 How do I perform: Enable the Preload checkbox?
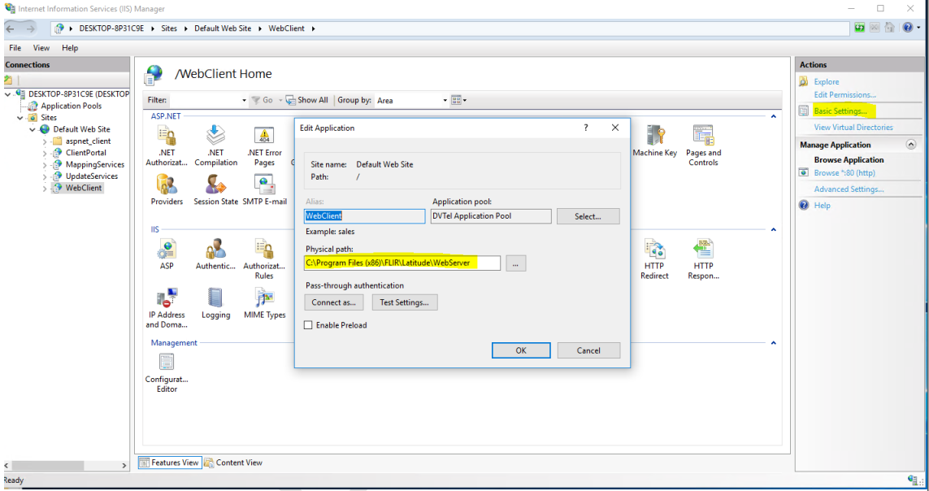(308, 325)
